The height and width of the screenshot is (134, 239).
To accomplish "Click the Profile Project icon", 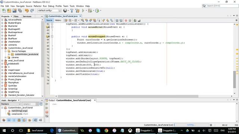I will [x=97, y=11].
